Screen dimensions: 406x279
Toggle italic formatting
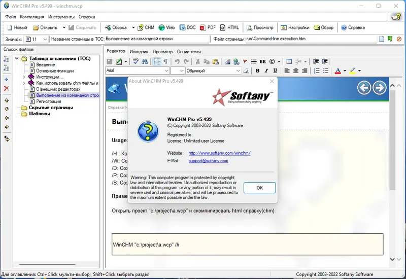266,71
